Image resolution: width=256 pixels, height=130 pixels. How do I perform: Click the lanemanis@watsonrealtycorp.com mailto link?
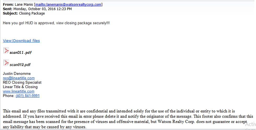tap(68, 5)
